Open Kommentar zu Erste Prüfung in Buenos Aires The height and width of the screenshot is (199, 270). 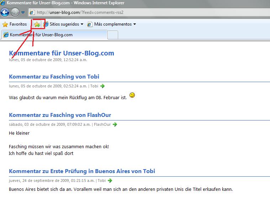[x=82, y=171]
